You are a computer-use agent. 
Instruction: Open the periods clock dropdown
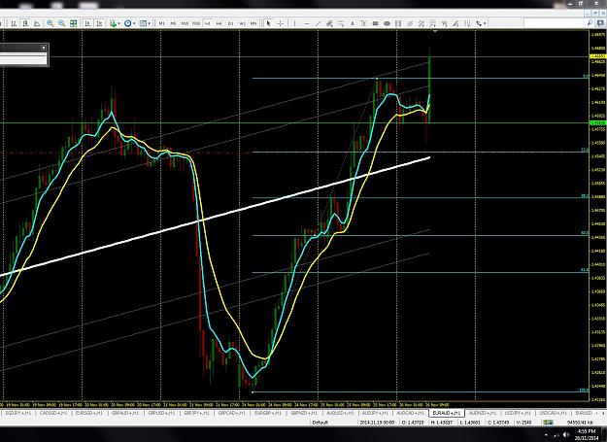(x=130, y=23)
